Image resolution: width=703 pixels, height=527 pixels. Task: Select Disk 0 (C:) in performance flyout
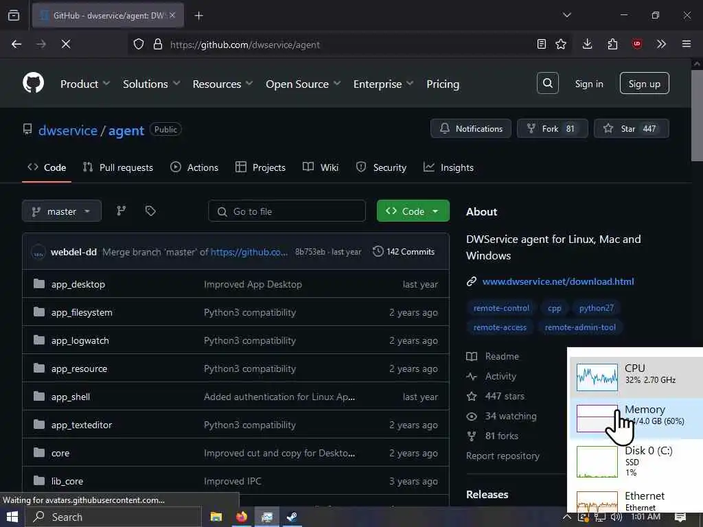coord(636,461)
